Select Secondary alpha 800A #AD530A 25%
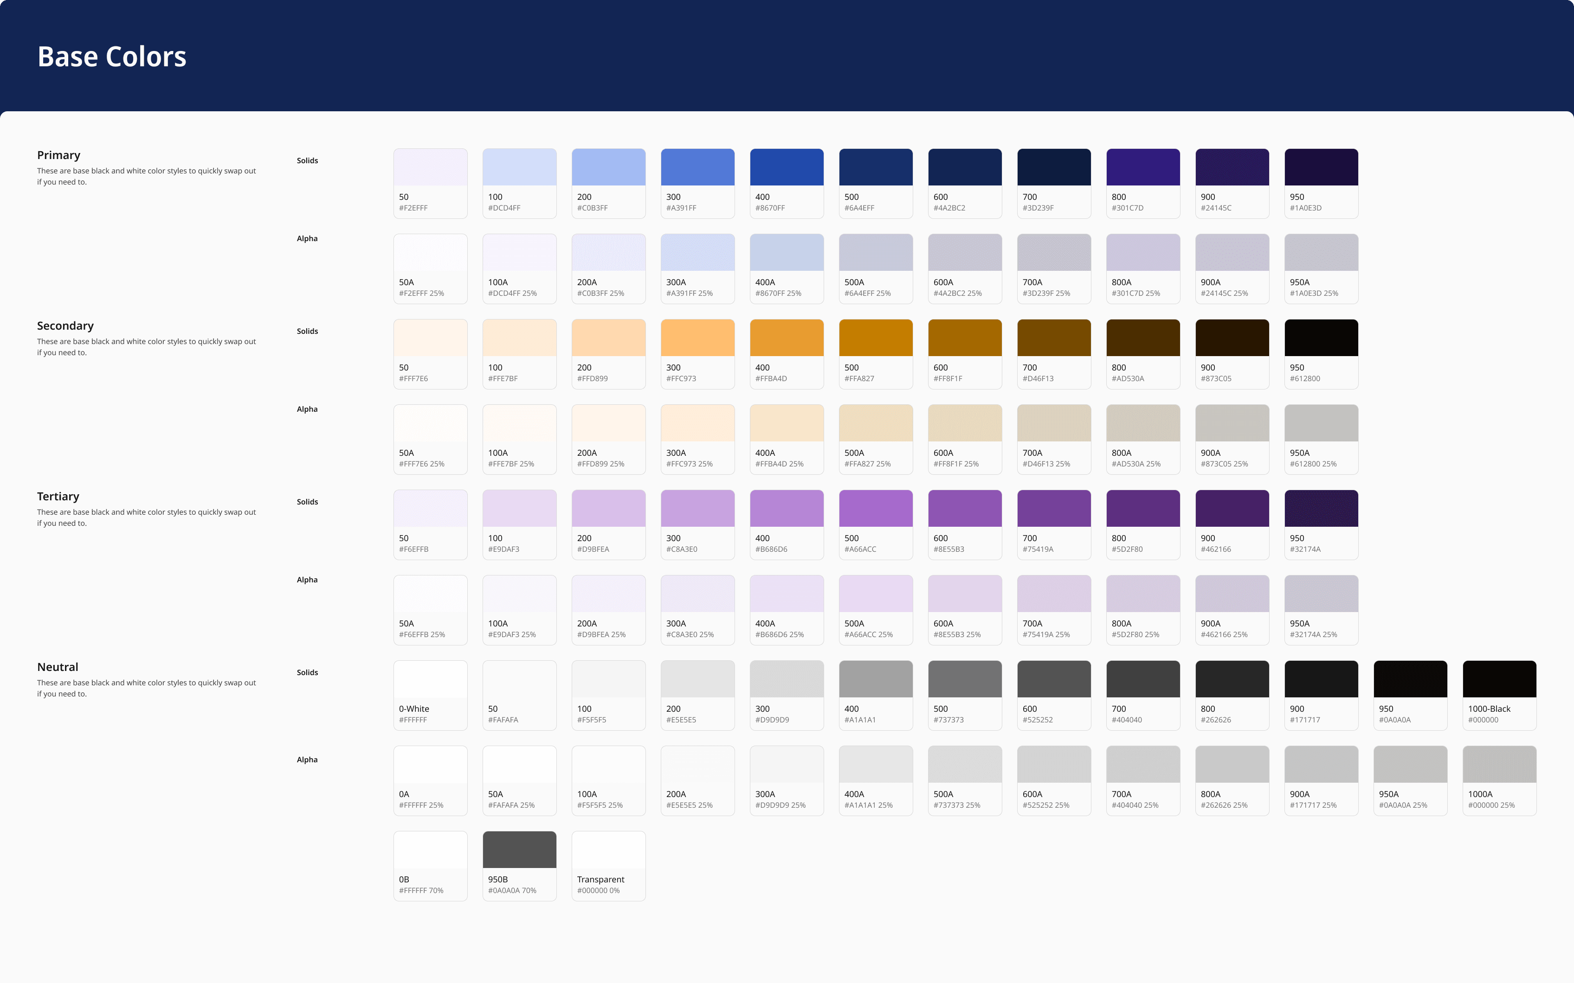Screen dimensions: 1574x983 click(x=1143, y=440)
